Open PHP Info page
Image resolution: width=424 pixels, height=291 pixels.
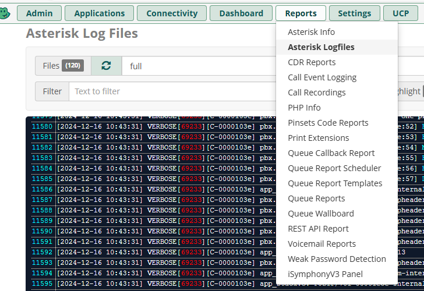point(337,108)
